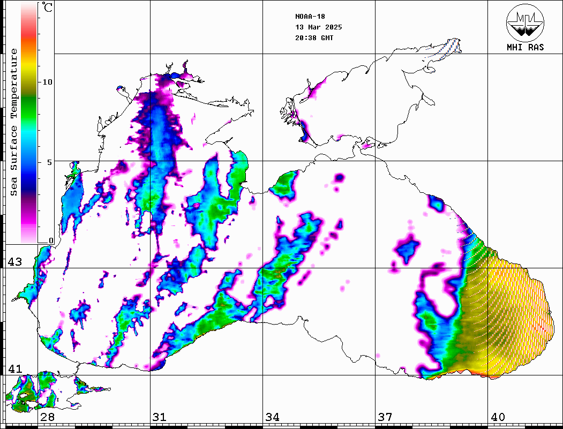Click the 10 tick label on temperature scale
Image resolution: width=563 pixels, height=429 pixels.
[x=48, y=82]
